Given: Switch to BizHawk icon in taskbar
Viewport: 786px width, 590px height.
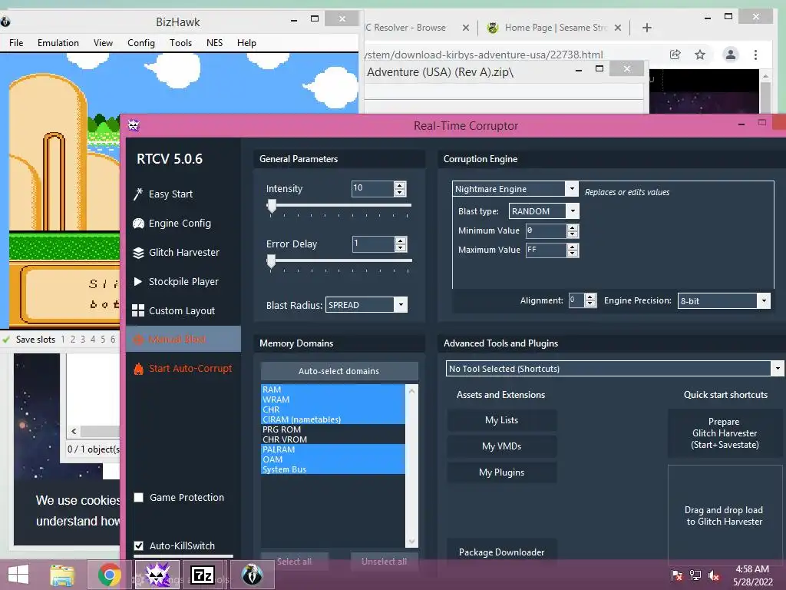Looking at the screenshot, I should (x=252, y=575).
